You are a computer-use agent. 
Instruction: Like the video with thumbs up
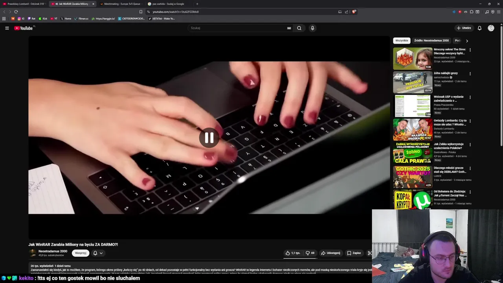[293, 253]
